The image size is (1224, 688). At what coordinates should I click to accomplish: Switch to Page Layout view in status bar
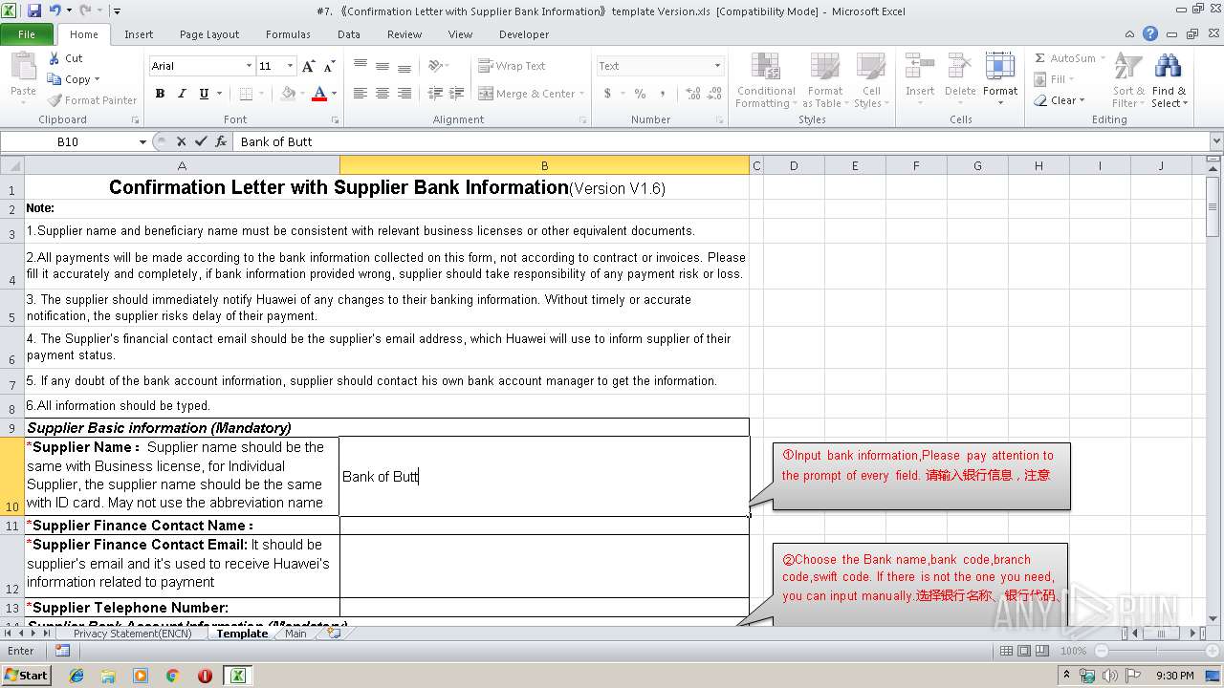pos(1024,651)
